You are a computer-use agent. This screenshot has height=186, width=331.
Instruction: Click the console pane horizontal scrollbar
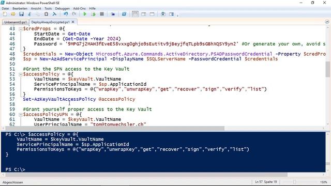tap(146, 175)
